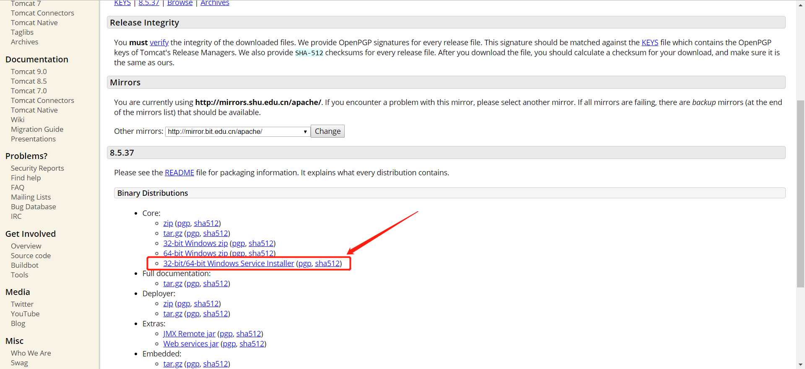Open the Blog media link

pos(18,323)
